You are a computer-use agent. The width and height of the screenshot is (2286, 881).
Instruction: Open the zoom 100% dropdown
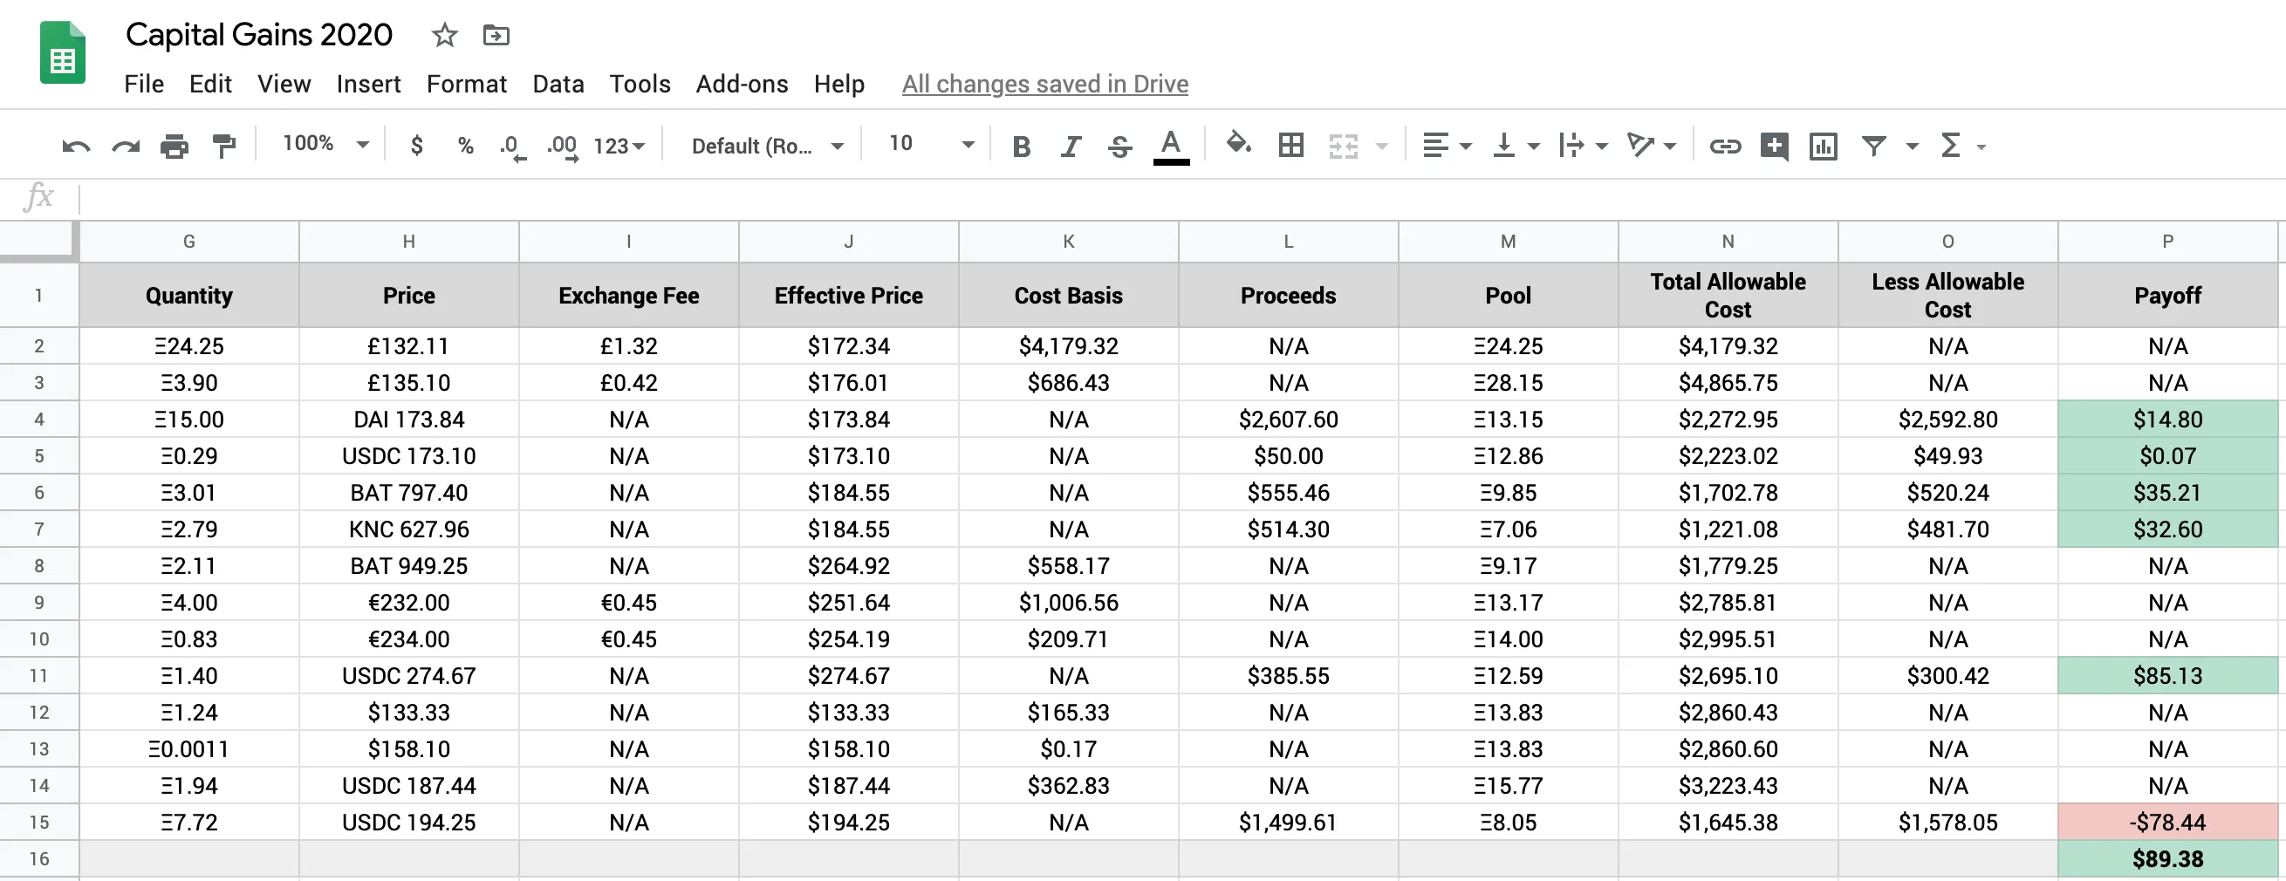tap(325, 144)
